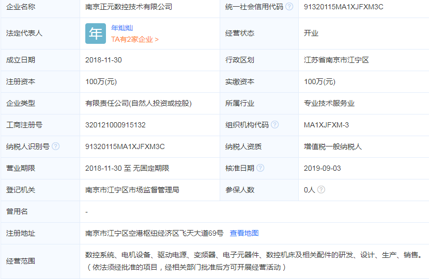Select paid-in capital value under 实缴资本
The height and width of the screenshot is (279, 429).
tap(319, 81)
